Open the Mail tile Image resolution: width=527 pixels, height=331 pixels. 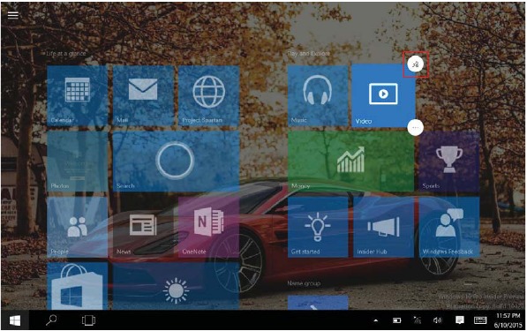[143, 96]
